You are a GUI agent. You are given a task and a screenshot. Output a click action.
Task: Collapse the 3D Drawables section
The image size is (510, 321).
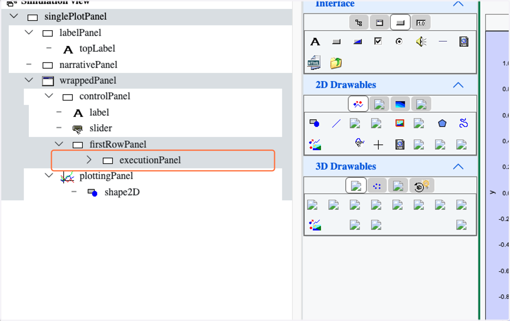458,167
